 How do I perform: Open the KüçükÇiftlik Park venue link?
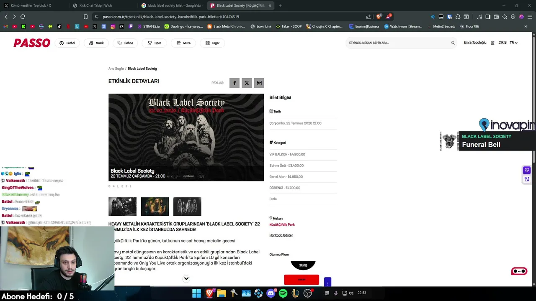click(282, 224)
